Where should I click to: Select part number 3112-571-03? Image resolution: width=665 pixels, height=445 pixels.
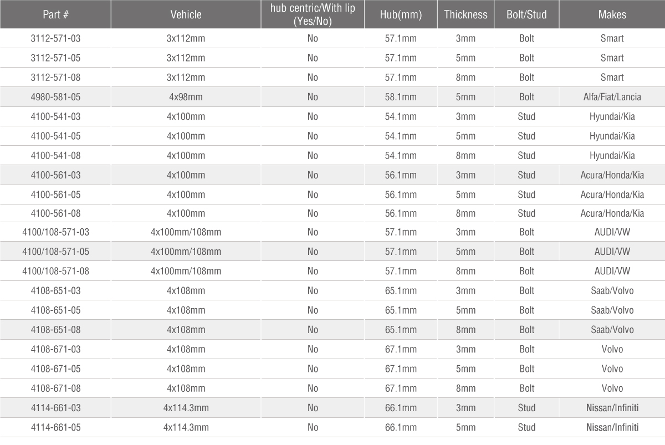pos(55,38)
